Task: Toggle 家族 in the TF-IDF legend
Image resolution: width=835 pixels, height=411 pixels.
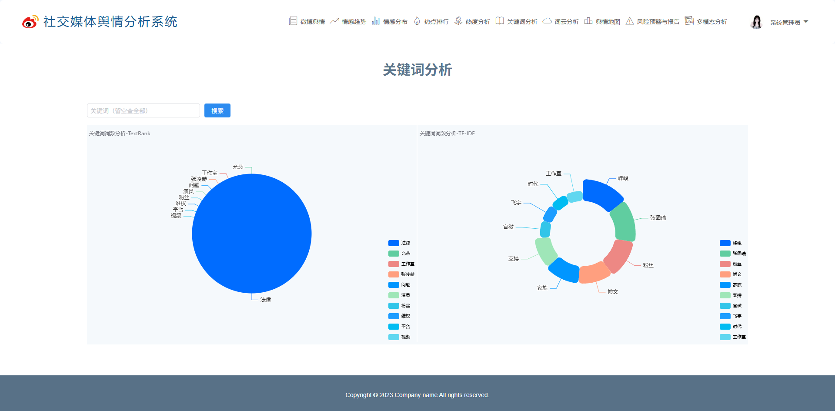Action: pos(731,285)
